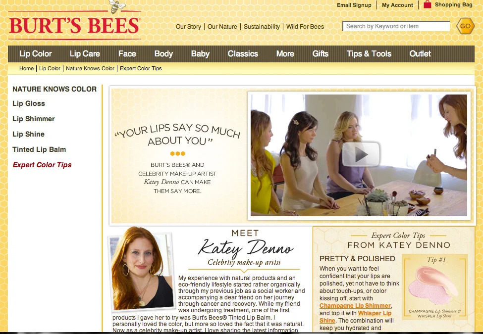Open the Lip Care menu
This screenshot has height=334, width=483.
tap(85, 54)
